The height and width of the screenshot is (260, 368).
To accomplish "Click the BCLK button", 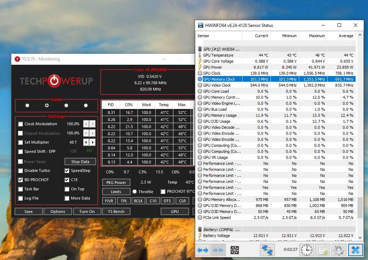I will click(138, 201).
